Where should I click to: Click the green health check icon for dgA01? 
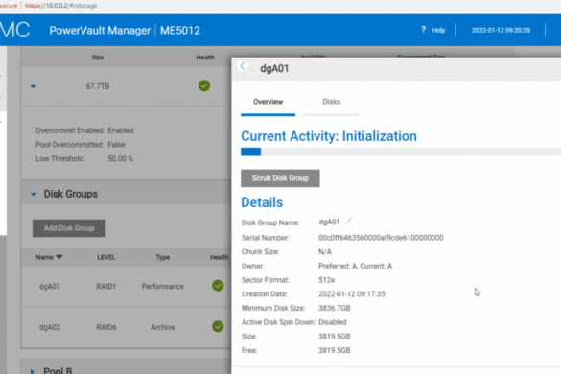(218, 286)
